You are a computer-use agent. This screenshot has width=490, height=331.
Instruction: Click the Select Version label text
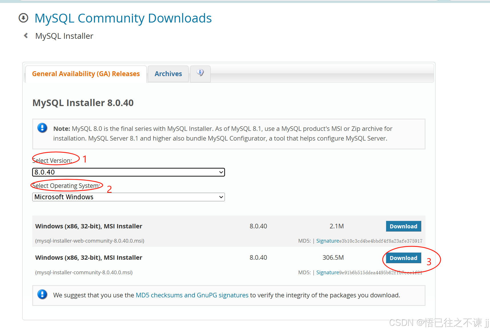[x=52, y=160]
